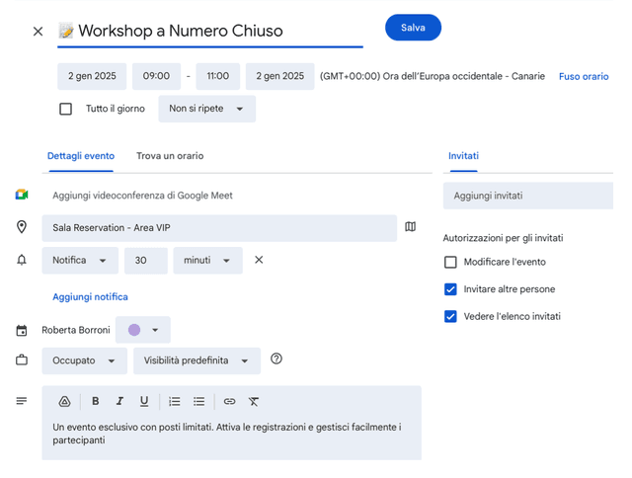This screenshot has height=478, width=632.
Task: Uncheck Invitare altre persone permission
Action: point(451,289)
